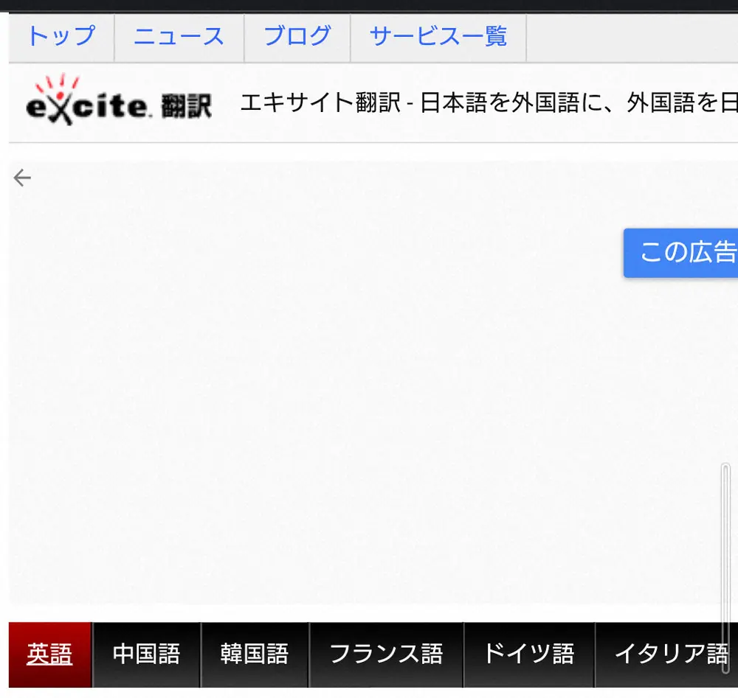This screenshot has width=738, height=698.
Task: Switch to the 中国語 language tab
Action: pyautogui.click(x=145, y=654)
